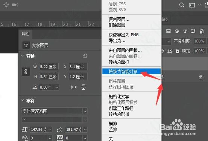Click the kerning V/A icon
208x141 pixels.
25,138
